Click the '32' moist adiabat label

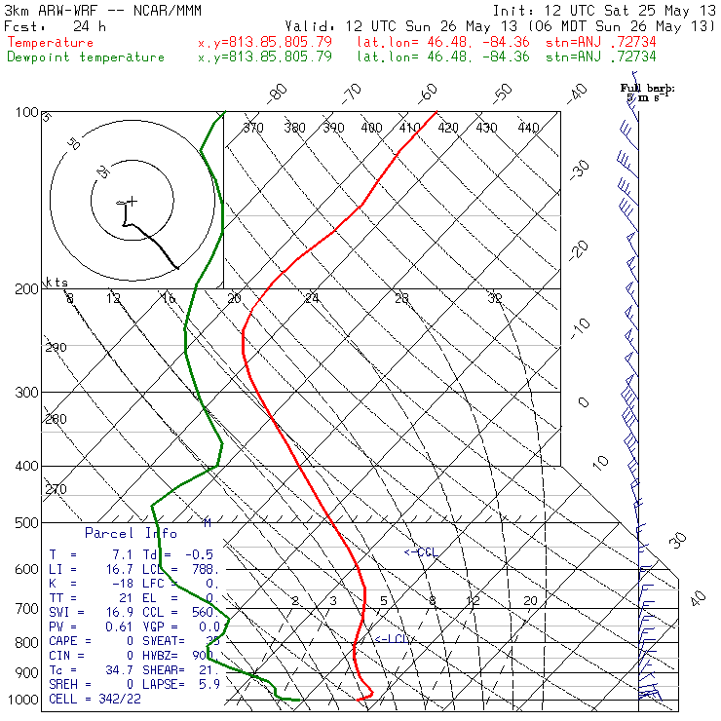pyautogui.click(x=495, y=299)
